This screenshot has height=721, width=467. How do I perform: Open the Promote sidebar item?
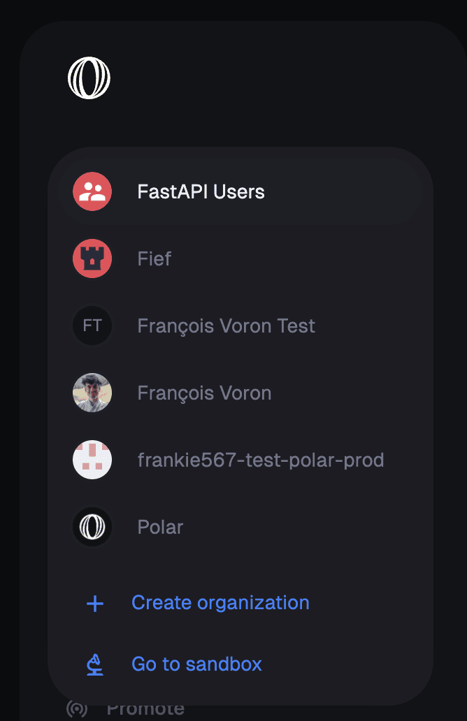coord(125,708)
